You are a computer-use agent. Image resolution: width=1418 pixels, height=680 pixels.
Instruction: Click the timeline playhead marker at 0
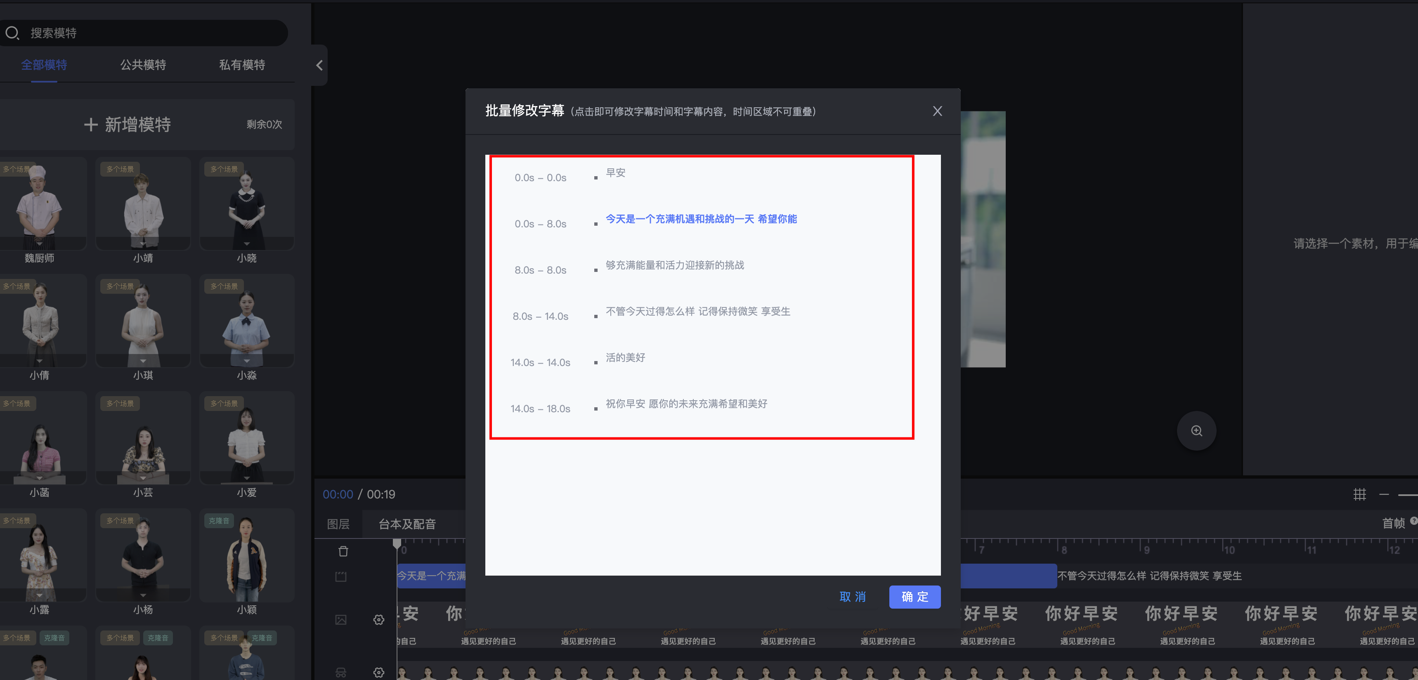pyautogui.click(x=397, y=544)
